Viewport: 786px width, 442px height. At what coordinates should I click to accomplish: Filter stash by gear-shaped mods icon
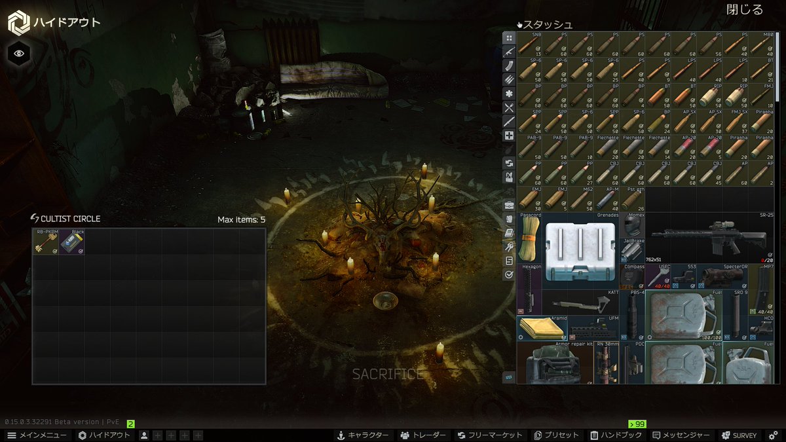[509, 94]
